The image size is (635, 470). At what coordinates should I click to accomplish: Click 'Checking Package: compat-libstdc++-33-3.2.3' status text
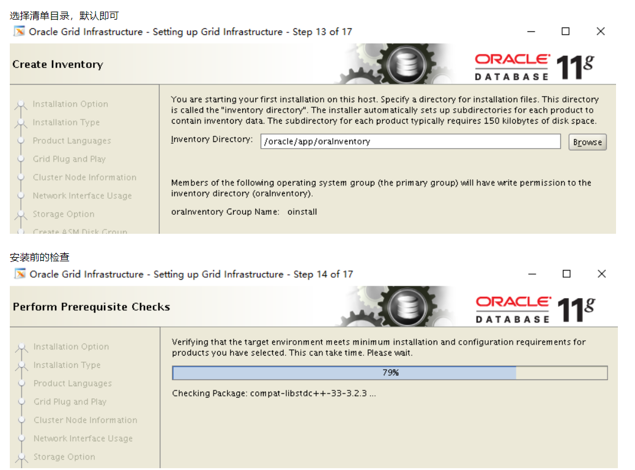click(x=274, y=394)
